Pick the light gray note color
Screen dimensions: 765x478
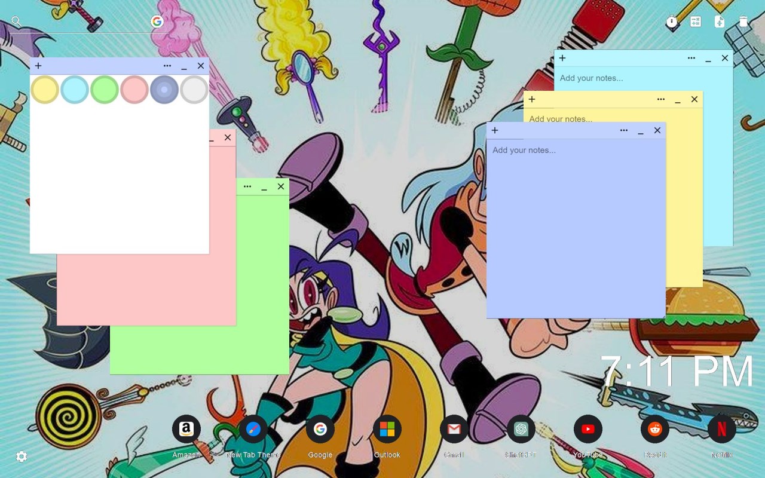(x=194, y=90)
